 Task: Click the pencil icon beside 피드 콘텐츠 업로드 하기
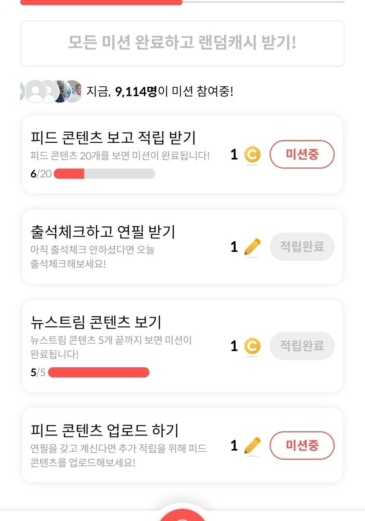coord(252,446)
